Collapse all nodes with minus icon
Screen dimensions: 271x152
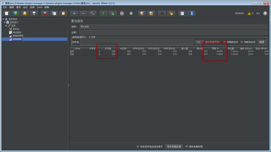point(83,13)
